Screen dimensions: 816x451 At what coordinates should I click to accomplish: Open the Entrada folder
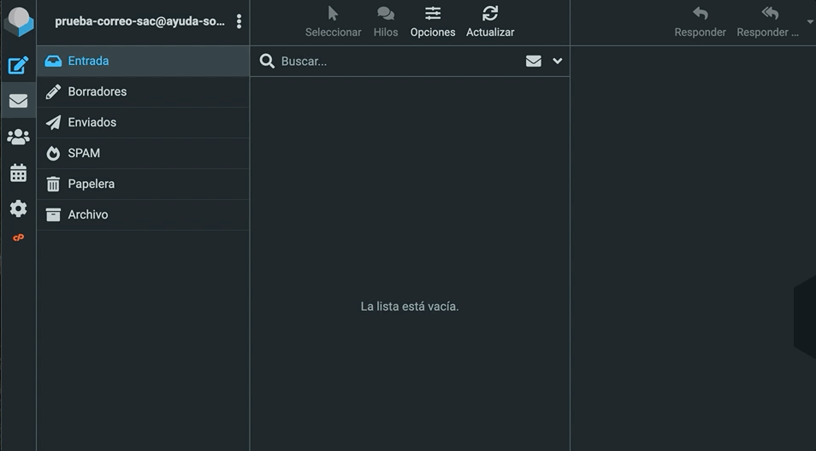(143, 61)
